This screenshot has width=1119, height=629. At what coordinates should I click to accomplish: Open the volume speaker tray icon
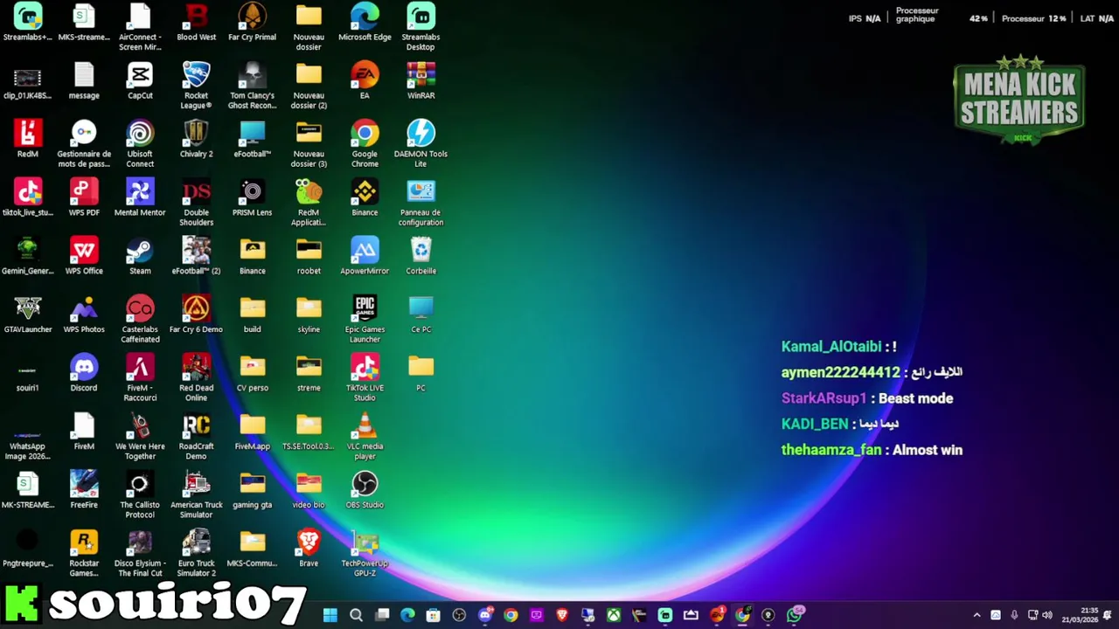point(1047,615)
